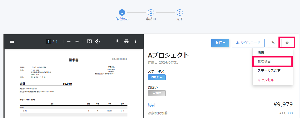Screen dimensions: 300x118
Task: Expand the 発行 dropdown button
Action: 220,43
